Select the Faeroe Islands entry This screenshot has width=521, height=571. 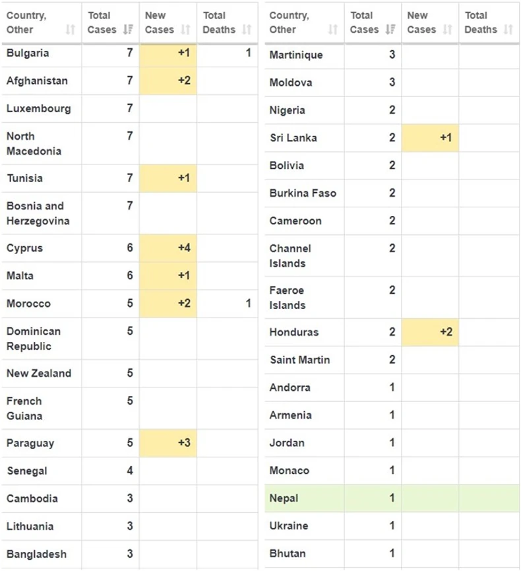point(288,298)
